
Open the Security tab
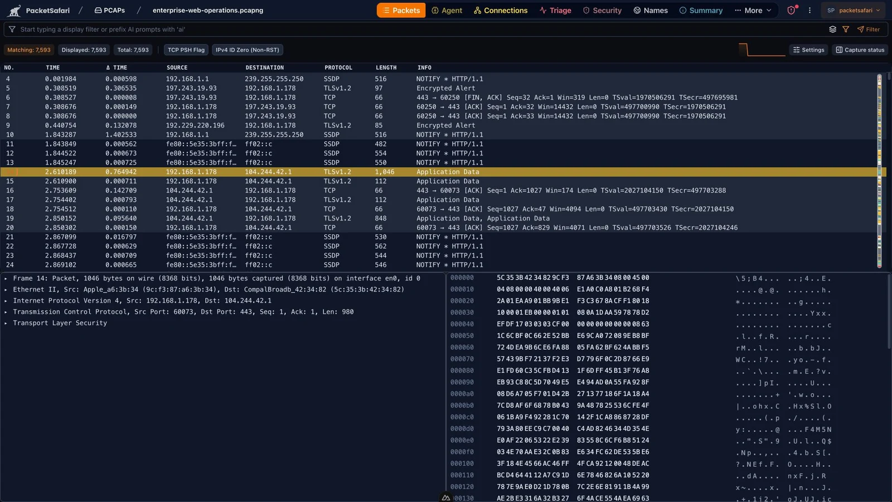click(602, 10)
